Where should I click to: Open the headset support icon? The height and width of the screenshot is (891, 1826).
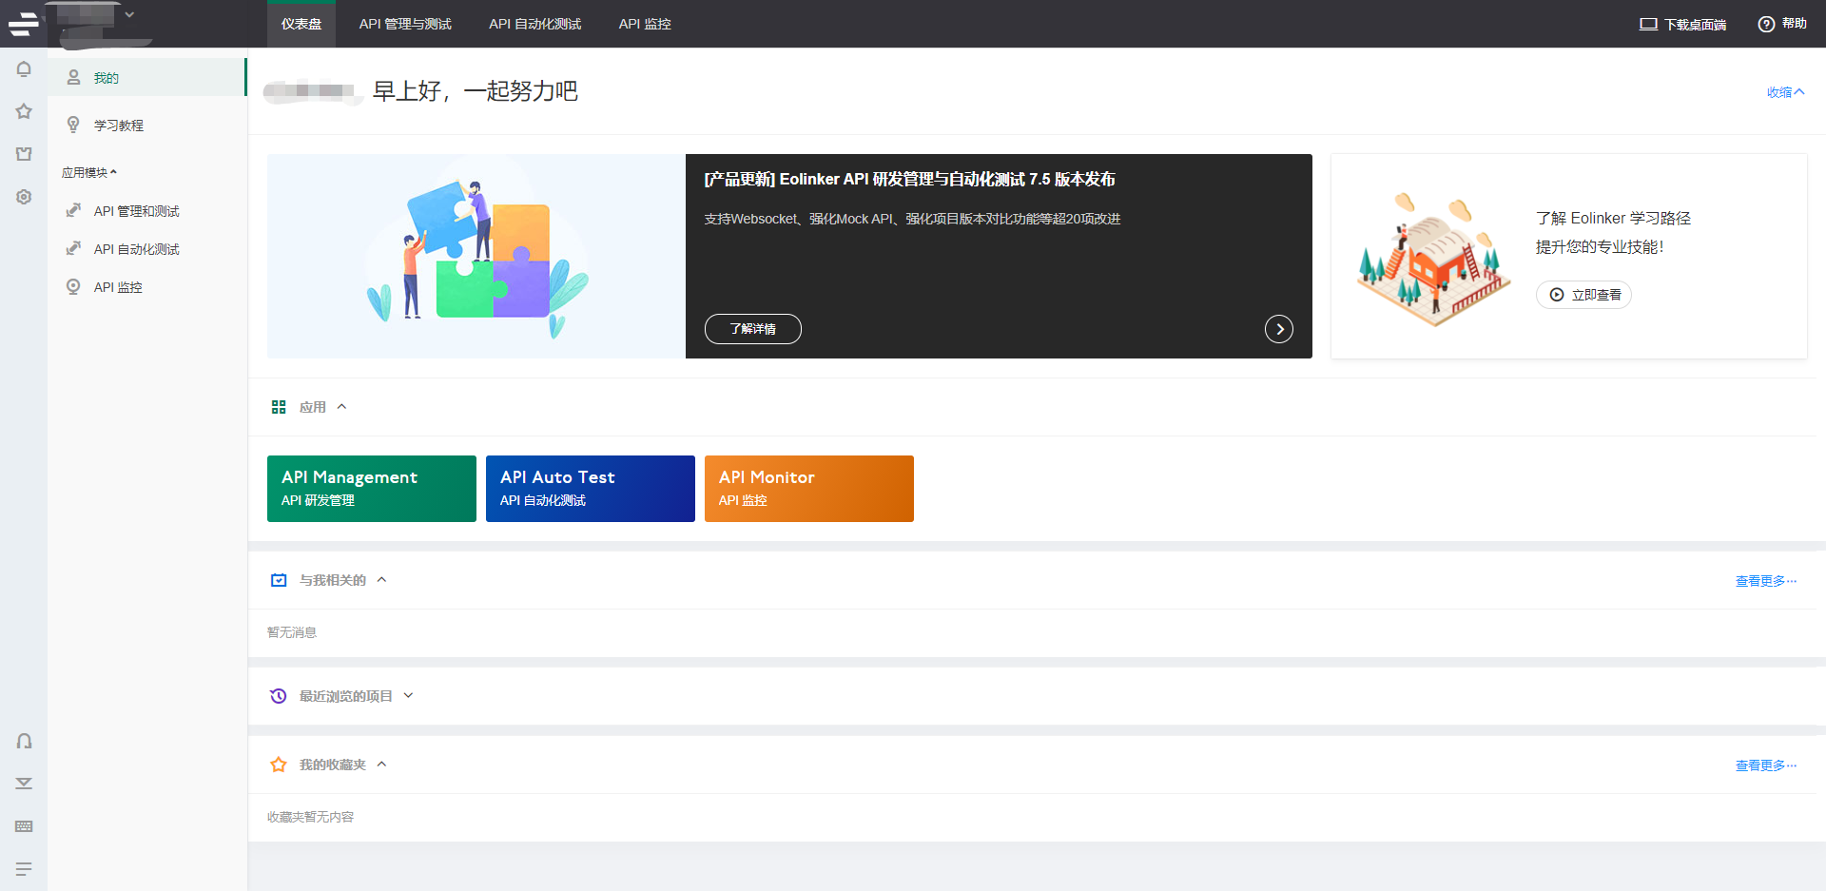(x=24, y=741)
